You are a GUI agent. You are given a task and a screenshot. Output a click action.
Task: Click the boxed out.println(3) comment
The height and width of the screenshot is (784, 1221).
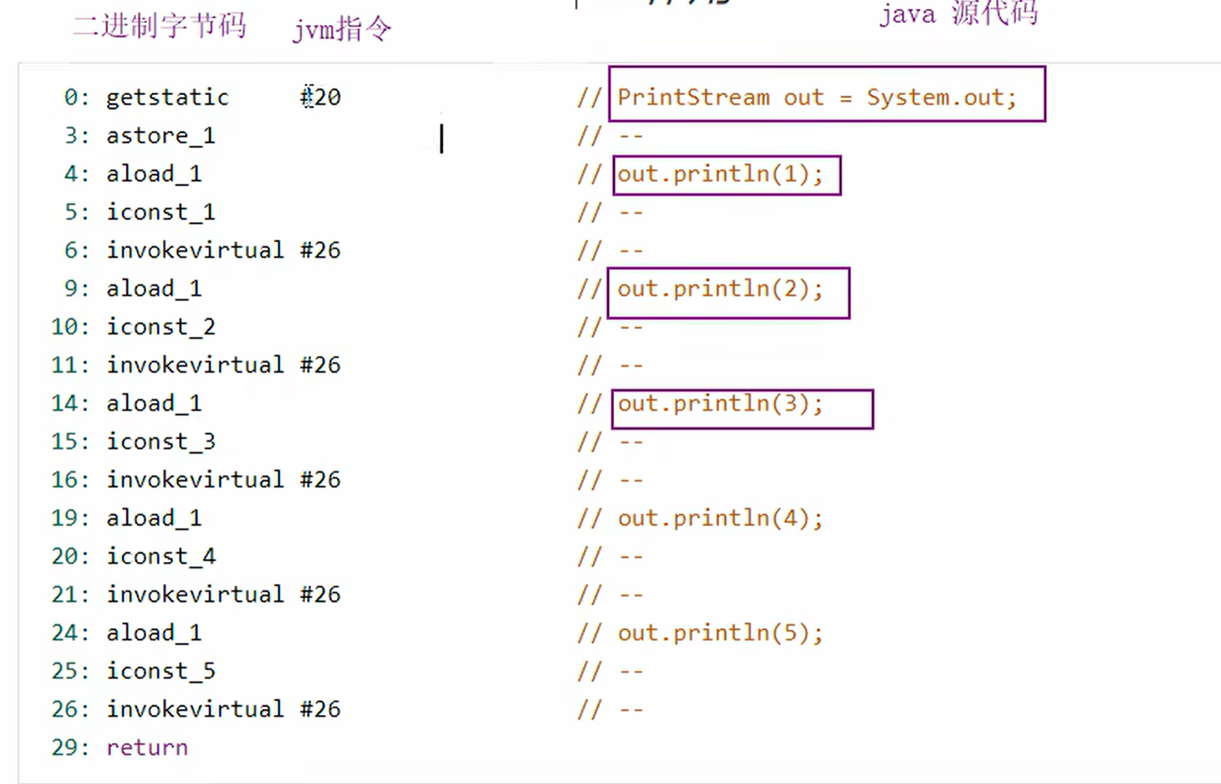pyautogui.click(x=720, y=404)
